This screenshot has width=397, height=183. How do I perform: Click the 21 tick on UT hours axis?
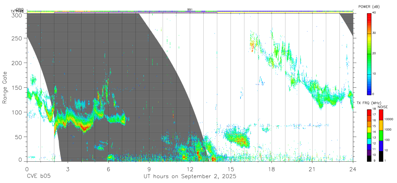click(312, 169)
